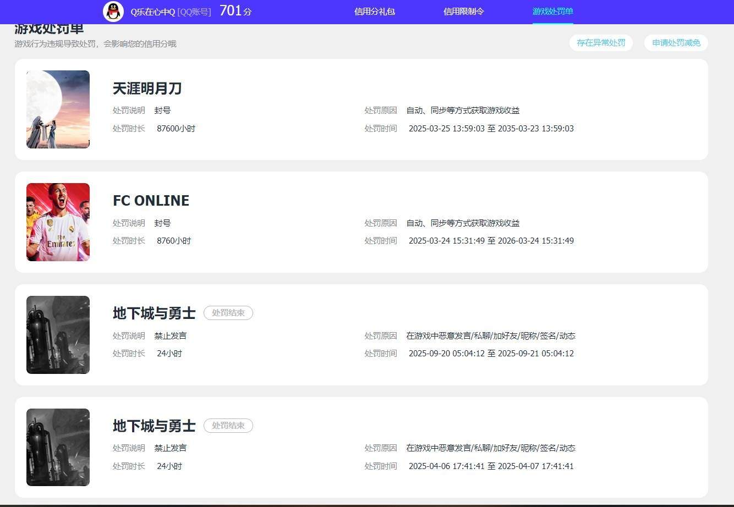734x507 pixels.
Task: Select the 游戏处罚单 tab
Action: 553,12
